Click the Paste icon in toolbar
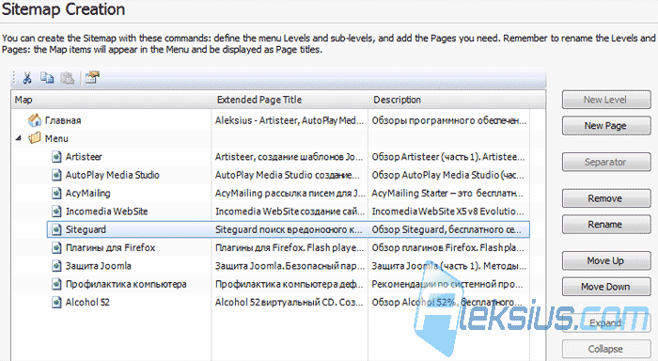Image resolution: width=658 pixels, height=361 pixels. click(67, 78)
